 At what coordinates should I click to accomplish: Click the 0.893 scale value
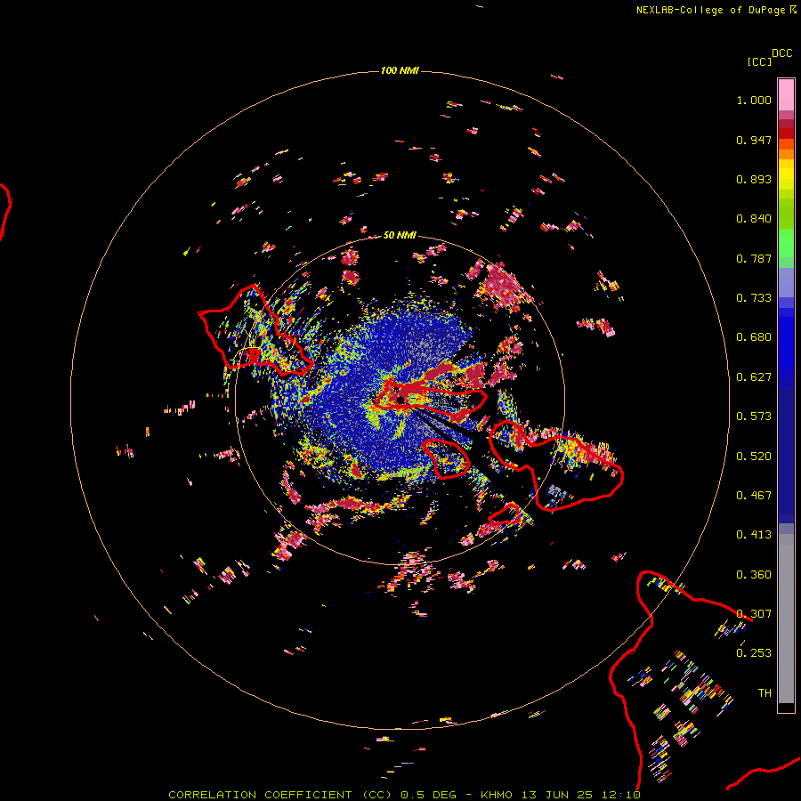click(x=754, y=179)
